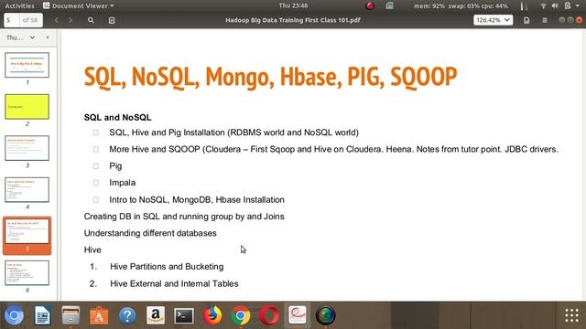586x329 pixels.
Task: Click 'Understanding different databases' text
Action: click(150, 233)
